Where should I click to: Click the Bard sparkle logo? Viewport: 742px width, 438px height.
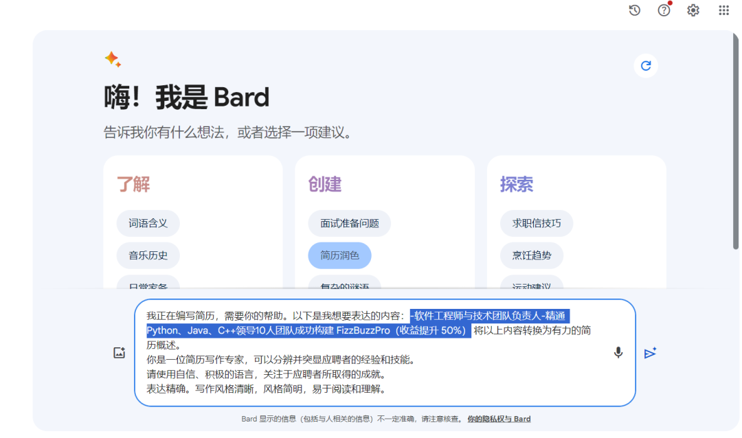113,59
